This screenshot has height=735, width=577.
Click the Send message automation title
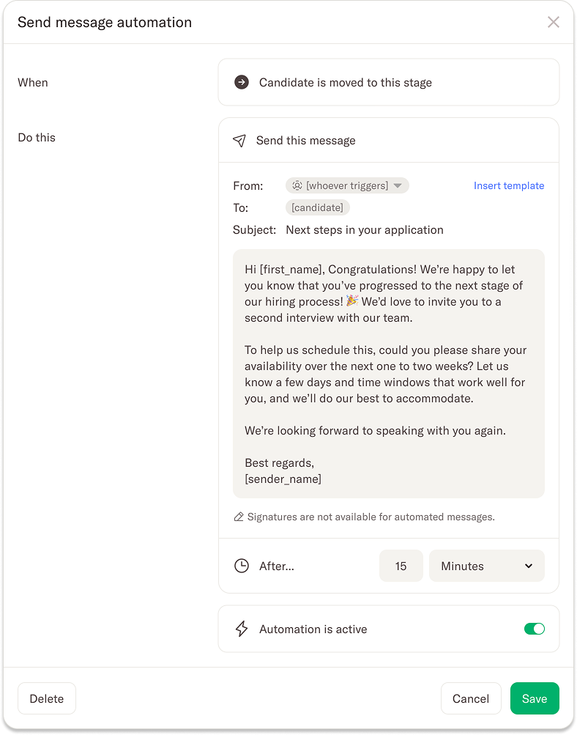click(x=105, y=22)
